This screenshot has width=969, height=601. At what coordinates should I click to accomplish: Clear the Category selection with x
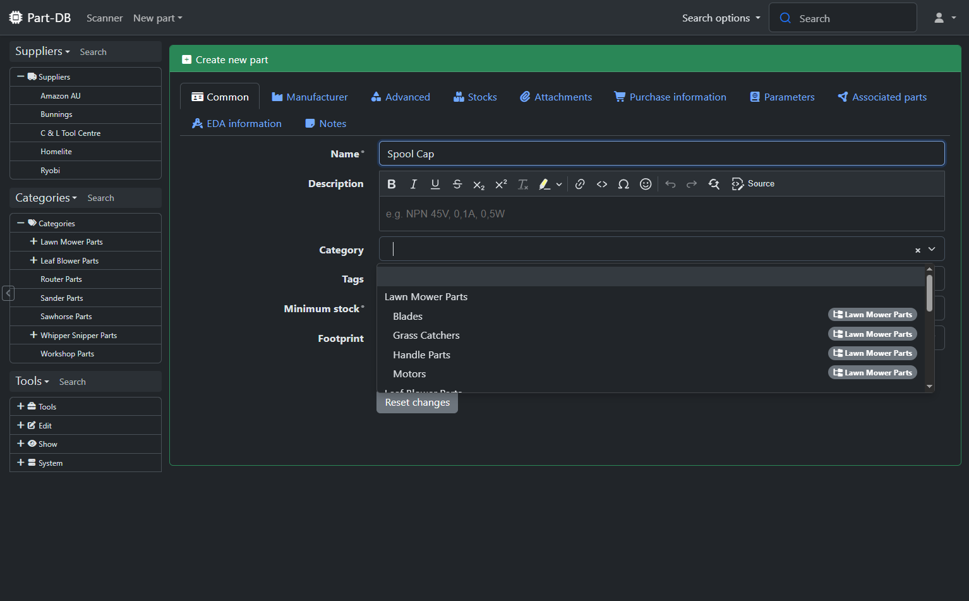point(918,250)
